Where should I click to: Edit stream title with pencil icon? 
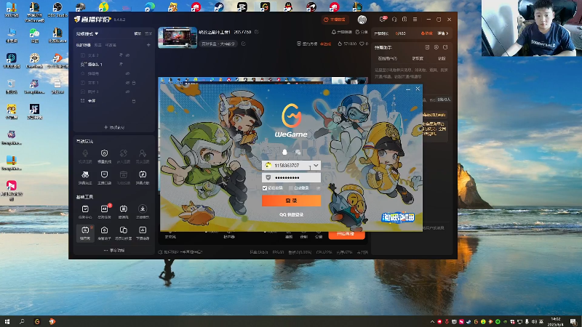click(x=257, y=32)
